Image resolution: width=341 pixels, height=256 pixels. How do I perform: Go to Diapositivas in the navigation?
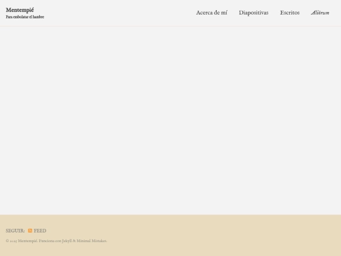(x=254, y=13)
